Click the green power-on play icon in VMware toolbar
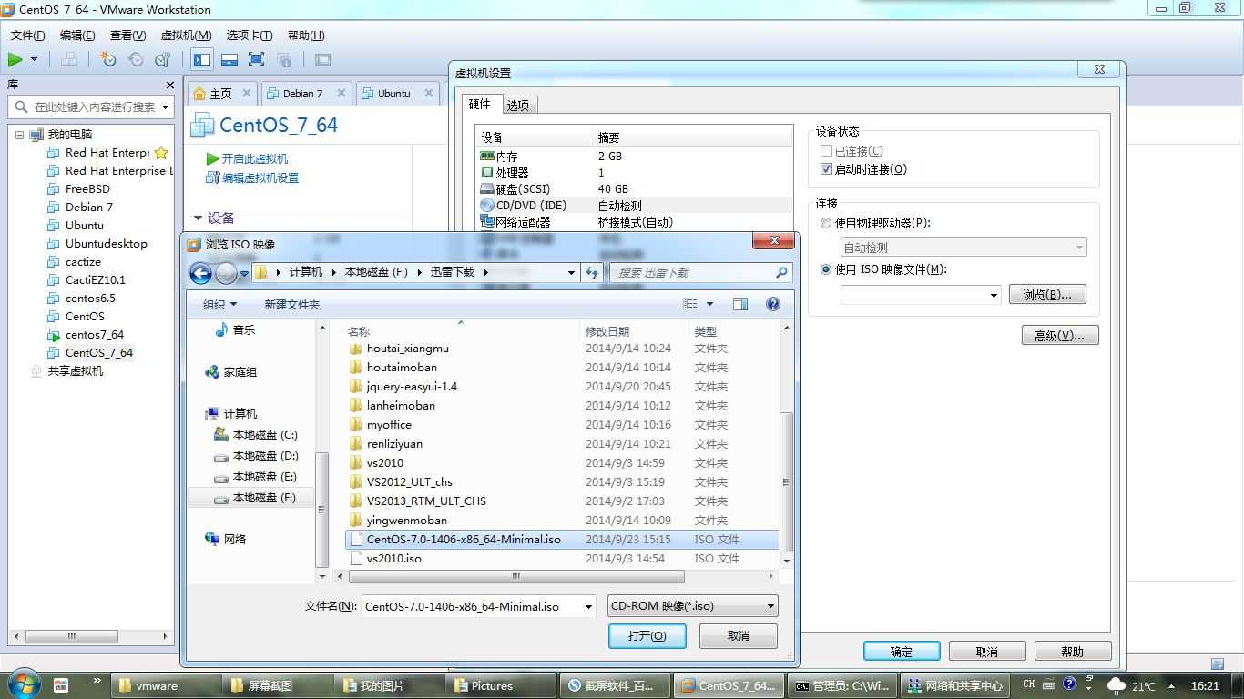 [15, 59]
